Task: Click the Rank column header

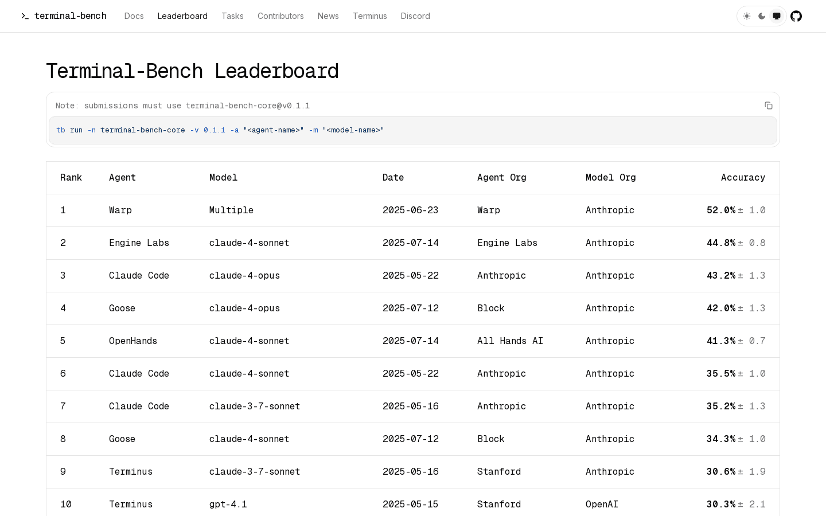Action: [71, 178]
